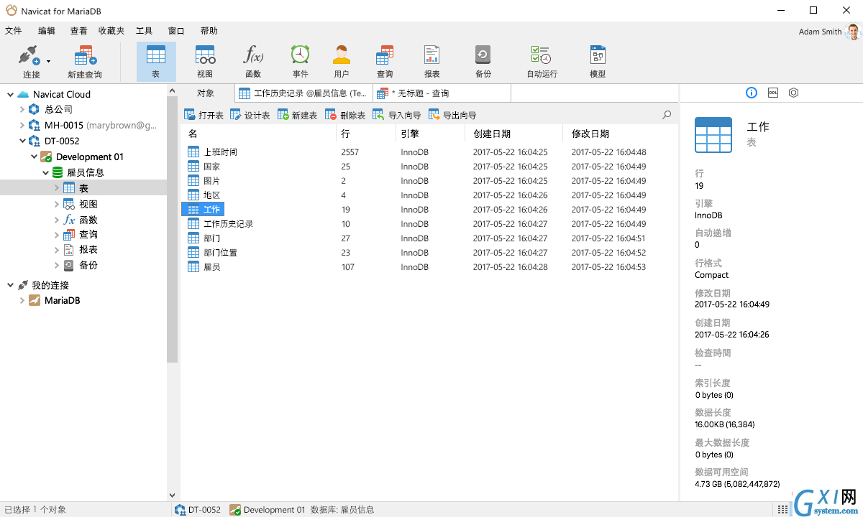Click the 删除表 button

(345, 115)
